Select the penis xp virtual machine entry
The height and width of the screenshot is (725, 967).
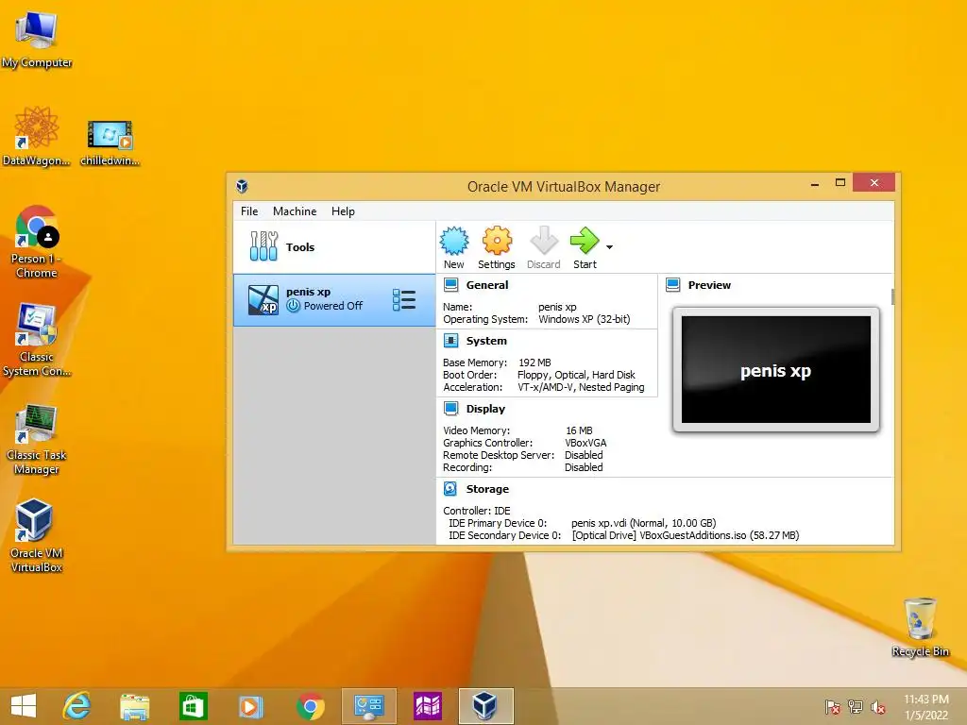point(334,300)
